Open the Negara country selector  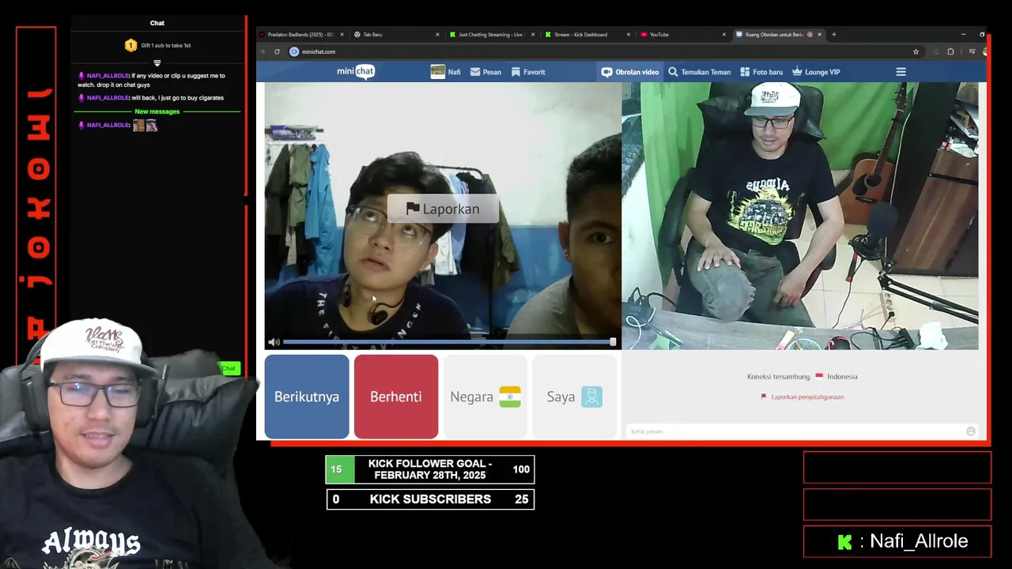pyautogui.click(x=485, y=397)
